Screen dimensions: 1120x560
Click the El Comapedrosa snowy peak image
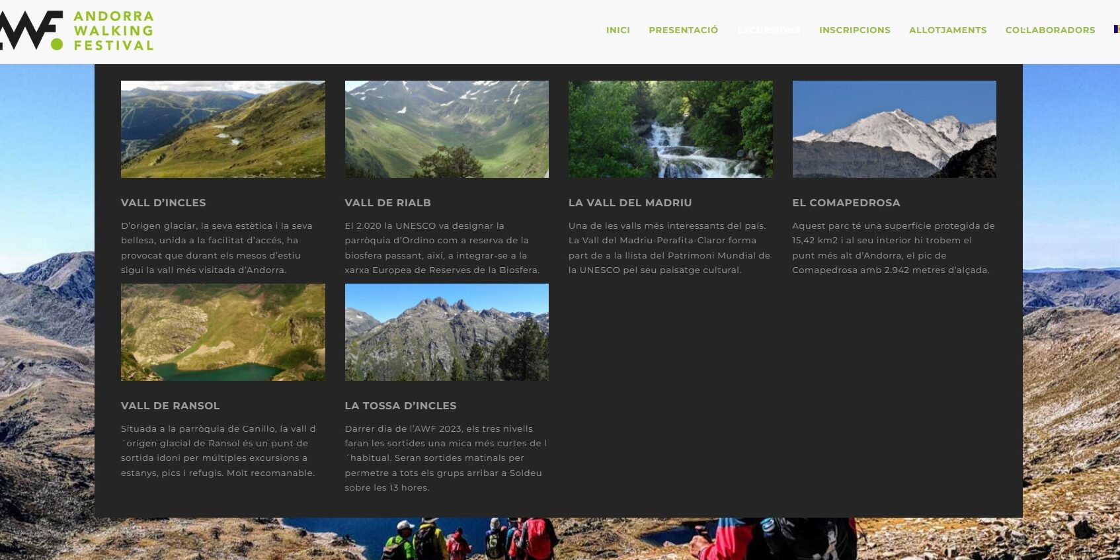(x=894, y=129)
